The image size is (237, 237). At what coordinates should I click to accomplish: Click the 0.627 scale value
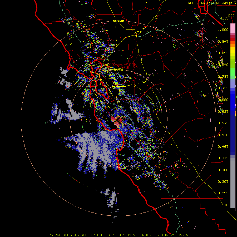click(223, 111)
